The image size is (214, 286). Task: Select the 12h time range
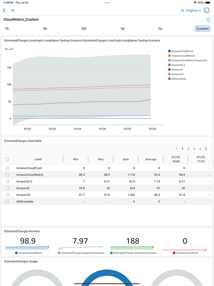[x=84, y=29]
